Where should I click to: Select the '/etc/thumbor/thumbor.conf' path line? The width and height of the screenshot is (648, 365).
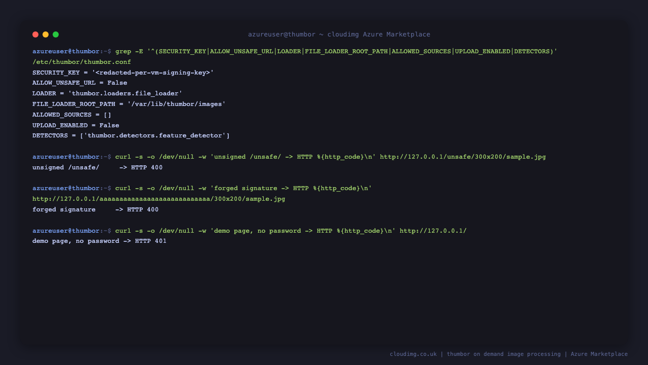[x=82, y=62]
